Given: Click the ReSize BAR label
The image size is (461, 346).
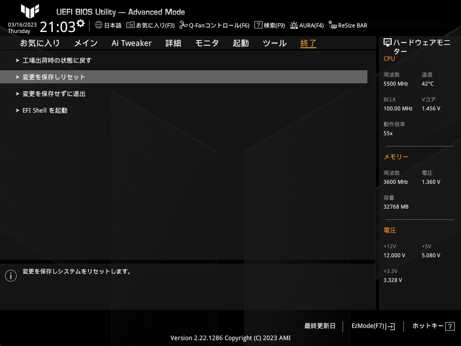Looking at the screenshot, I should coord(353,25).
